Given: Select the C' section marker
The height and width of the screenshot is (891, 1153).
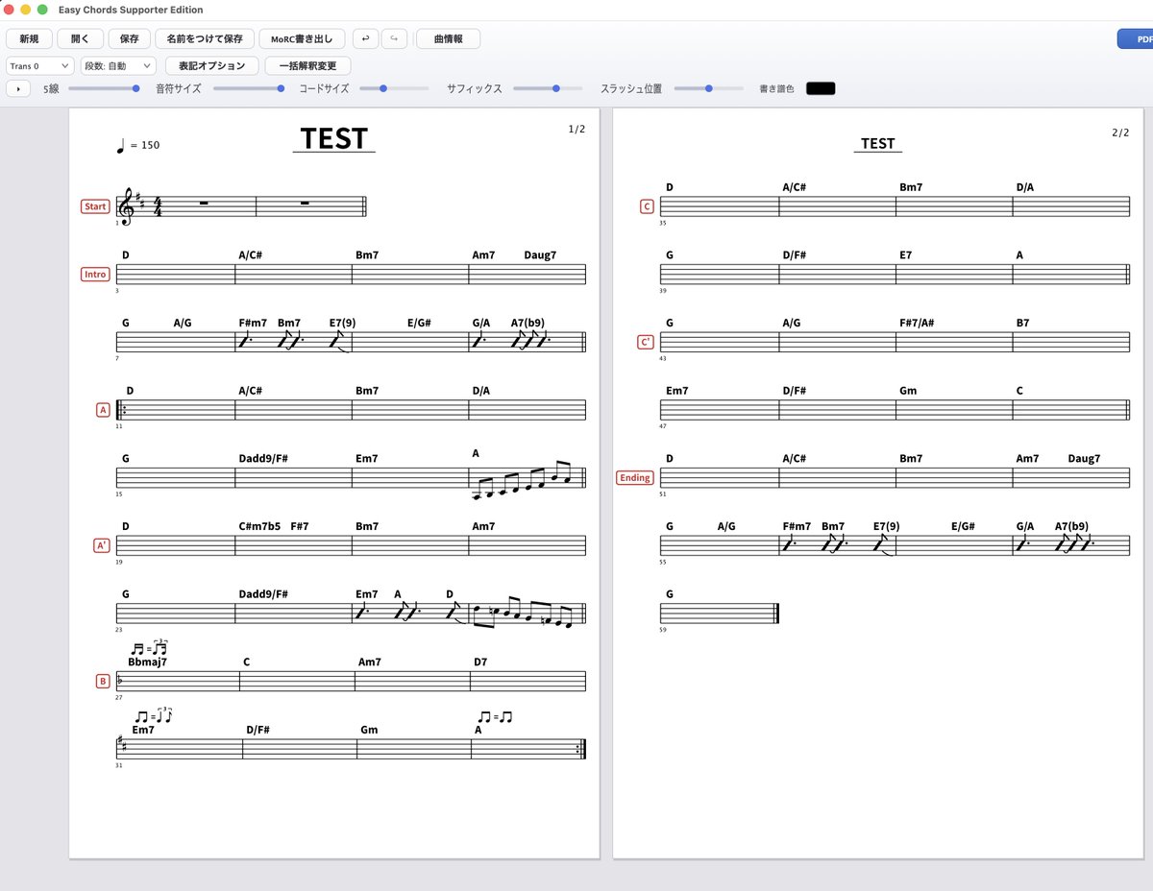Looking at the screenshot, I should tap(647, 342).
